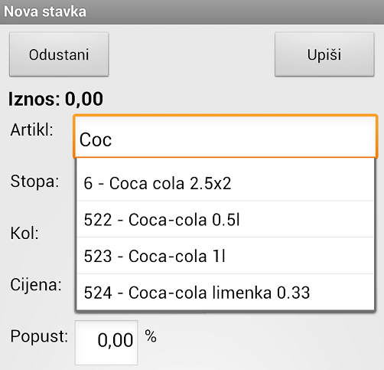Click the Cijena label
Image resolution: width=384 pixels, height=370 pixels.
(36, 284)
